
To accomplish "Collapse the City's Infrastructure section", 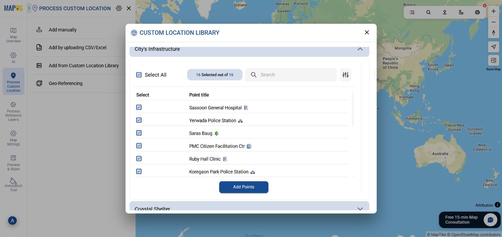I will pos(360,49).
